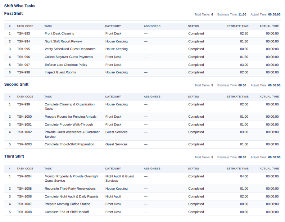Click ACTUAL TIME header in Second Shift table
This screenshot has height=222, width=285.
(x=269, y=97)
